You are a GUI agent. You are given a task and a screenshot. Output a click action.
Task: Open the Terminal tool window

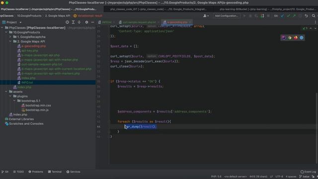click(x=55, y=172)
